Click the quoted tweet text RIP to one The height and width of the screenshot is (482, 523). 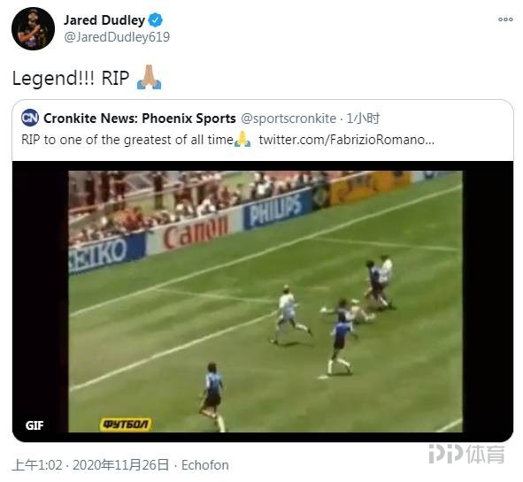click(x=127, y=140)
